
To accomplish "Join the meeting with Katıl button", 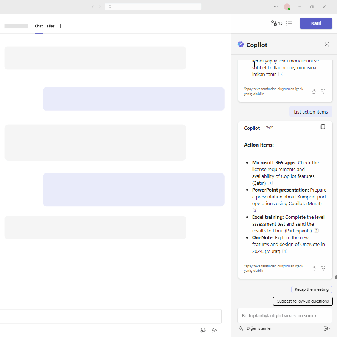I will point(316,23).
